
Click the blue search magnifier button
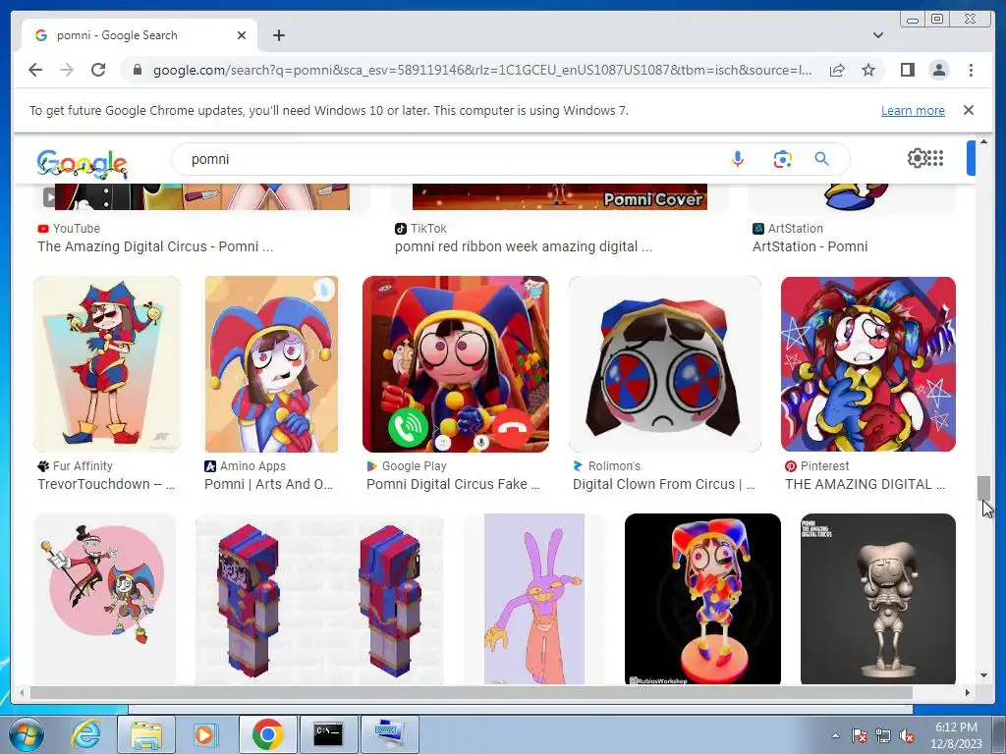pyautogui.click(x=822, y=159)
